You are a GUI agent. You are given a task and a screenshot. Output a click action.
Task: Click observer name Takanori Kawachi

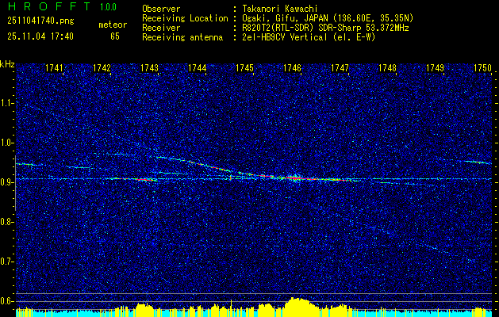point(280,9)
